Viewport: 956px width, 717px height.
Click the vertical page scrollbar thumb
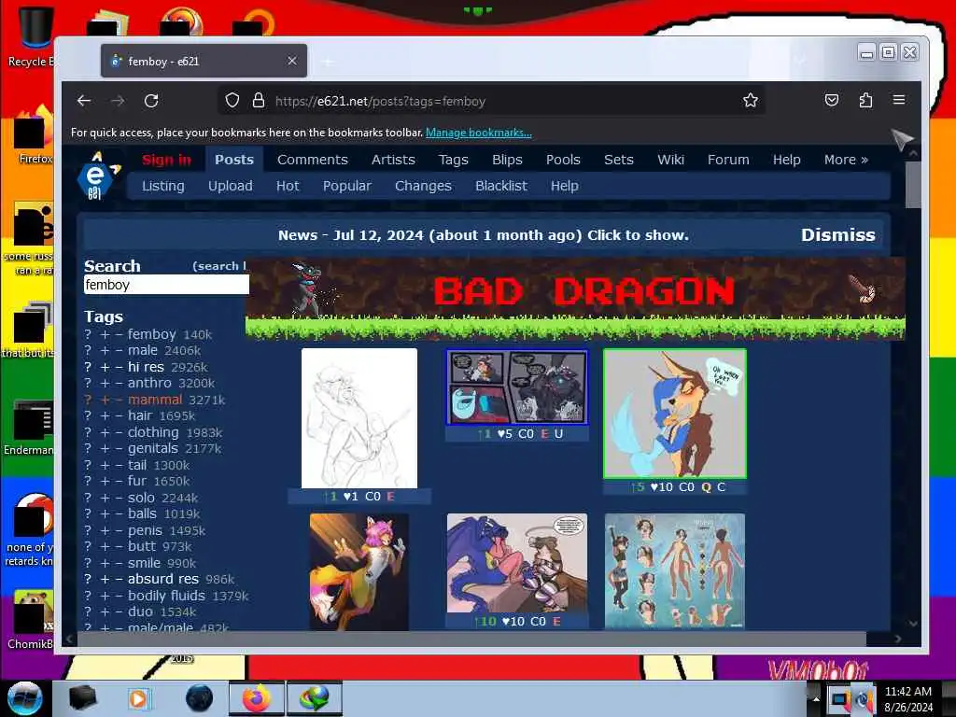(913, 186)
